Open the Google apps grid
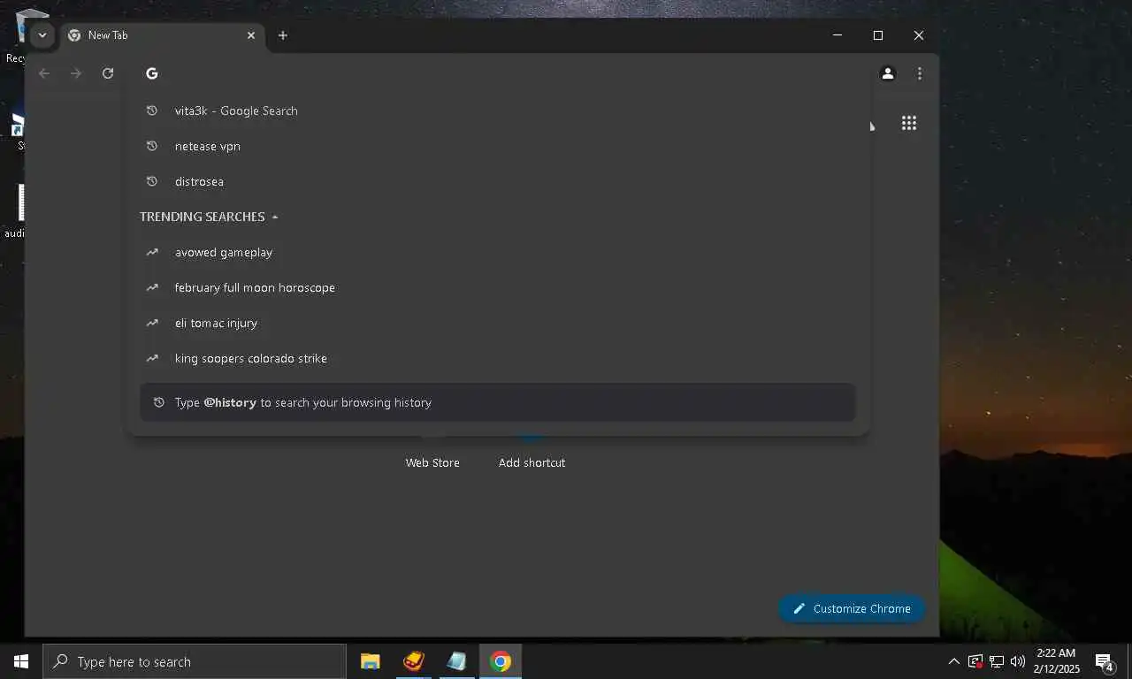1132x679 pixels. 909,123
